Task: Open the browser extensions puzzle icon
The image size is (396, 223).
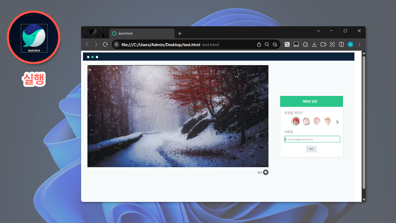Action: point(305,45)
